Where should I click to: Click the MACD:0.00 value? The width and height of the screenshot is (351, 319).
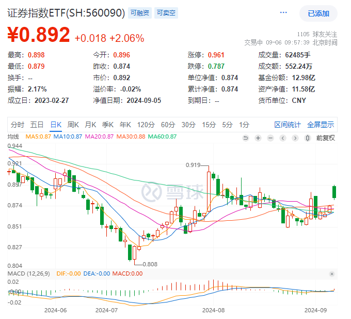(127, 274)
